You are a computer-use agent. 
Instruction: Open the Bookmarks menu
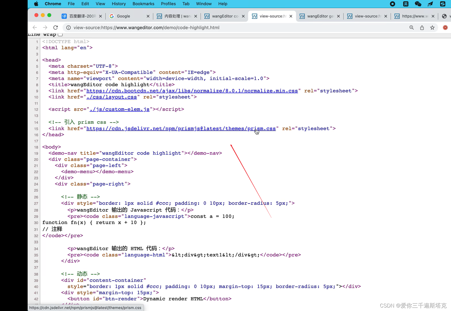coord(143,4)
